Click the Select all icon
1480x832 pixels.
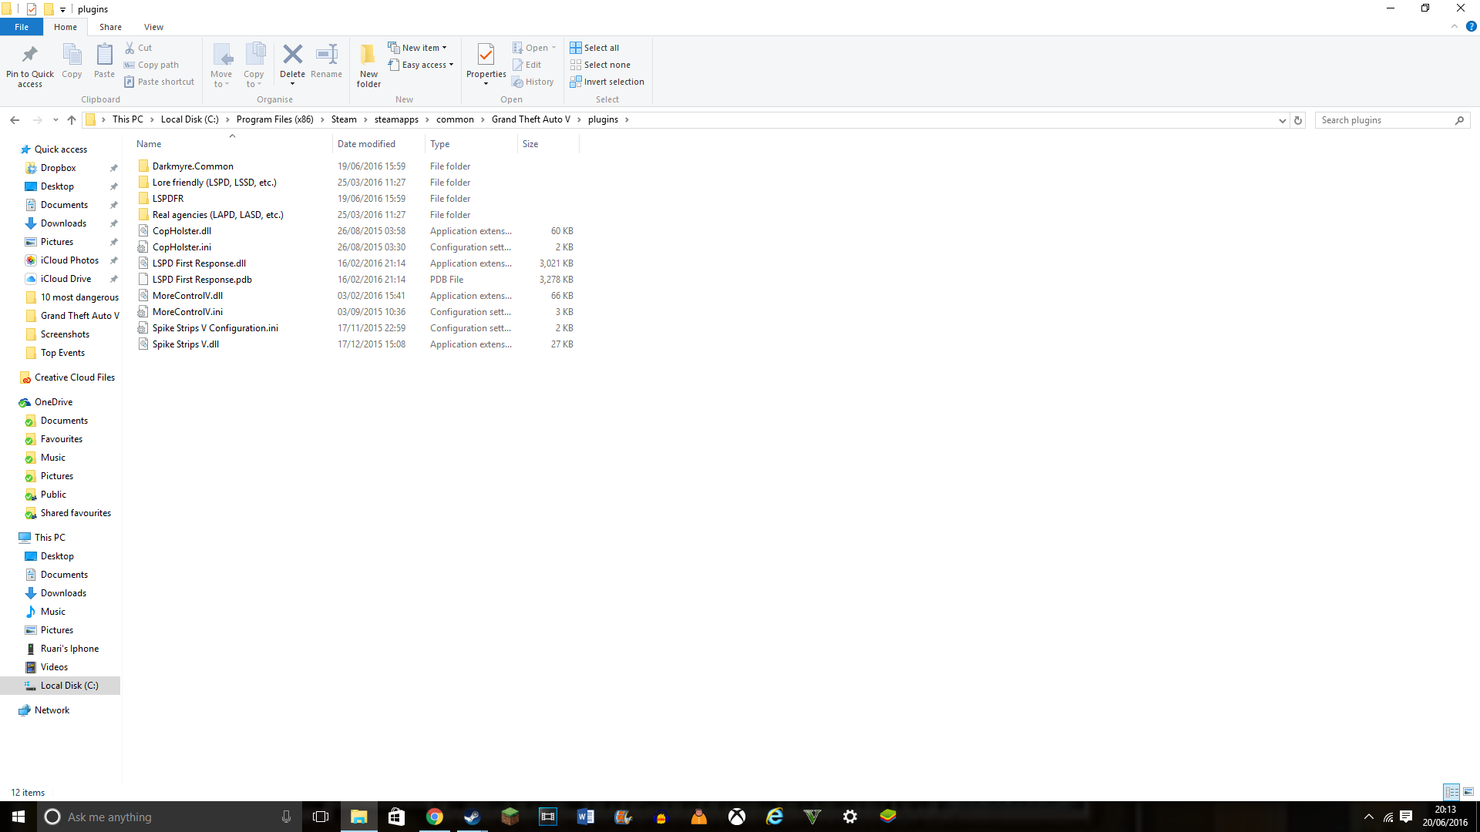576,48
